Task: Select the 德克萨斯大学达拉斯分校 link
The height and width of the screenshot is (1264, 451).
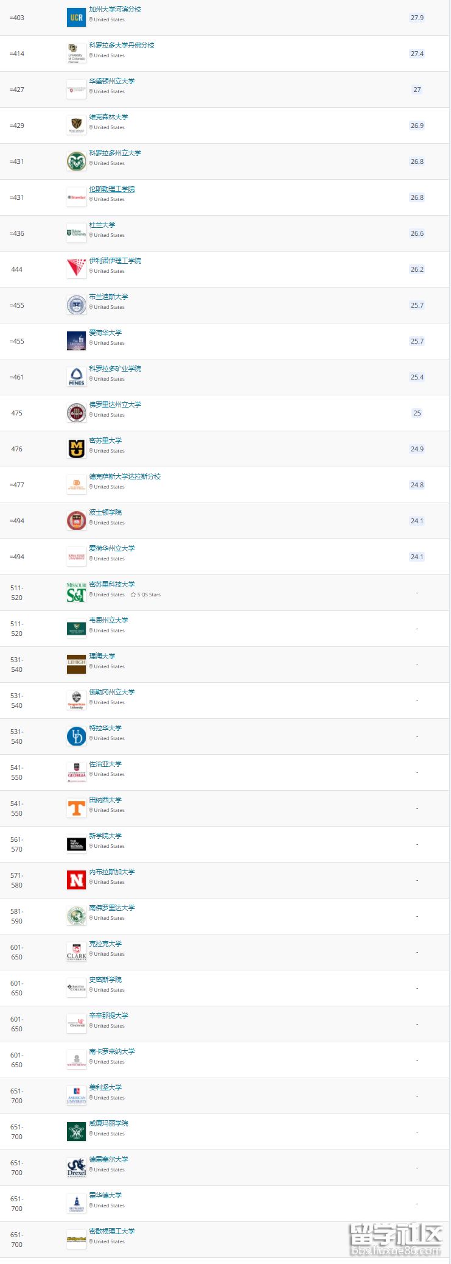Action: [125, 476]
